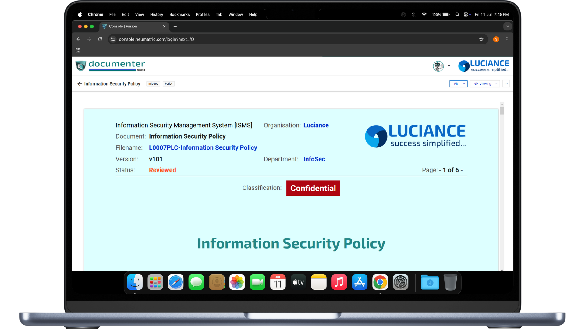Click the documenter fusion shield logo
This screenshot has width=585, height=329.
81,66
